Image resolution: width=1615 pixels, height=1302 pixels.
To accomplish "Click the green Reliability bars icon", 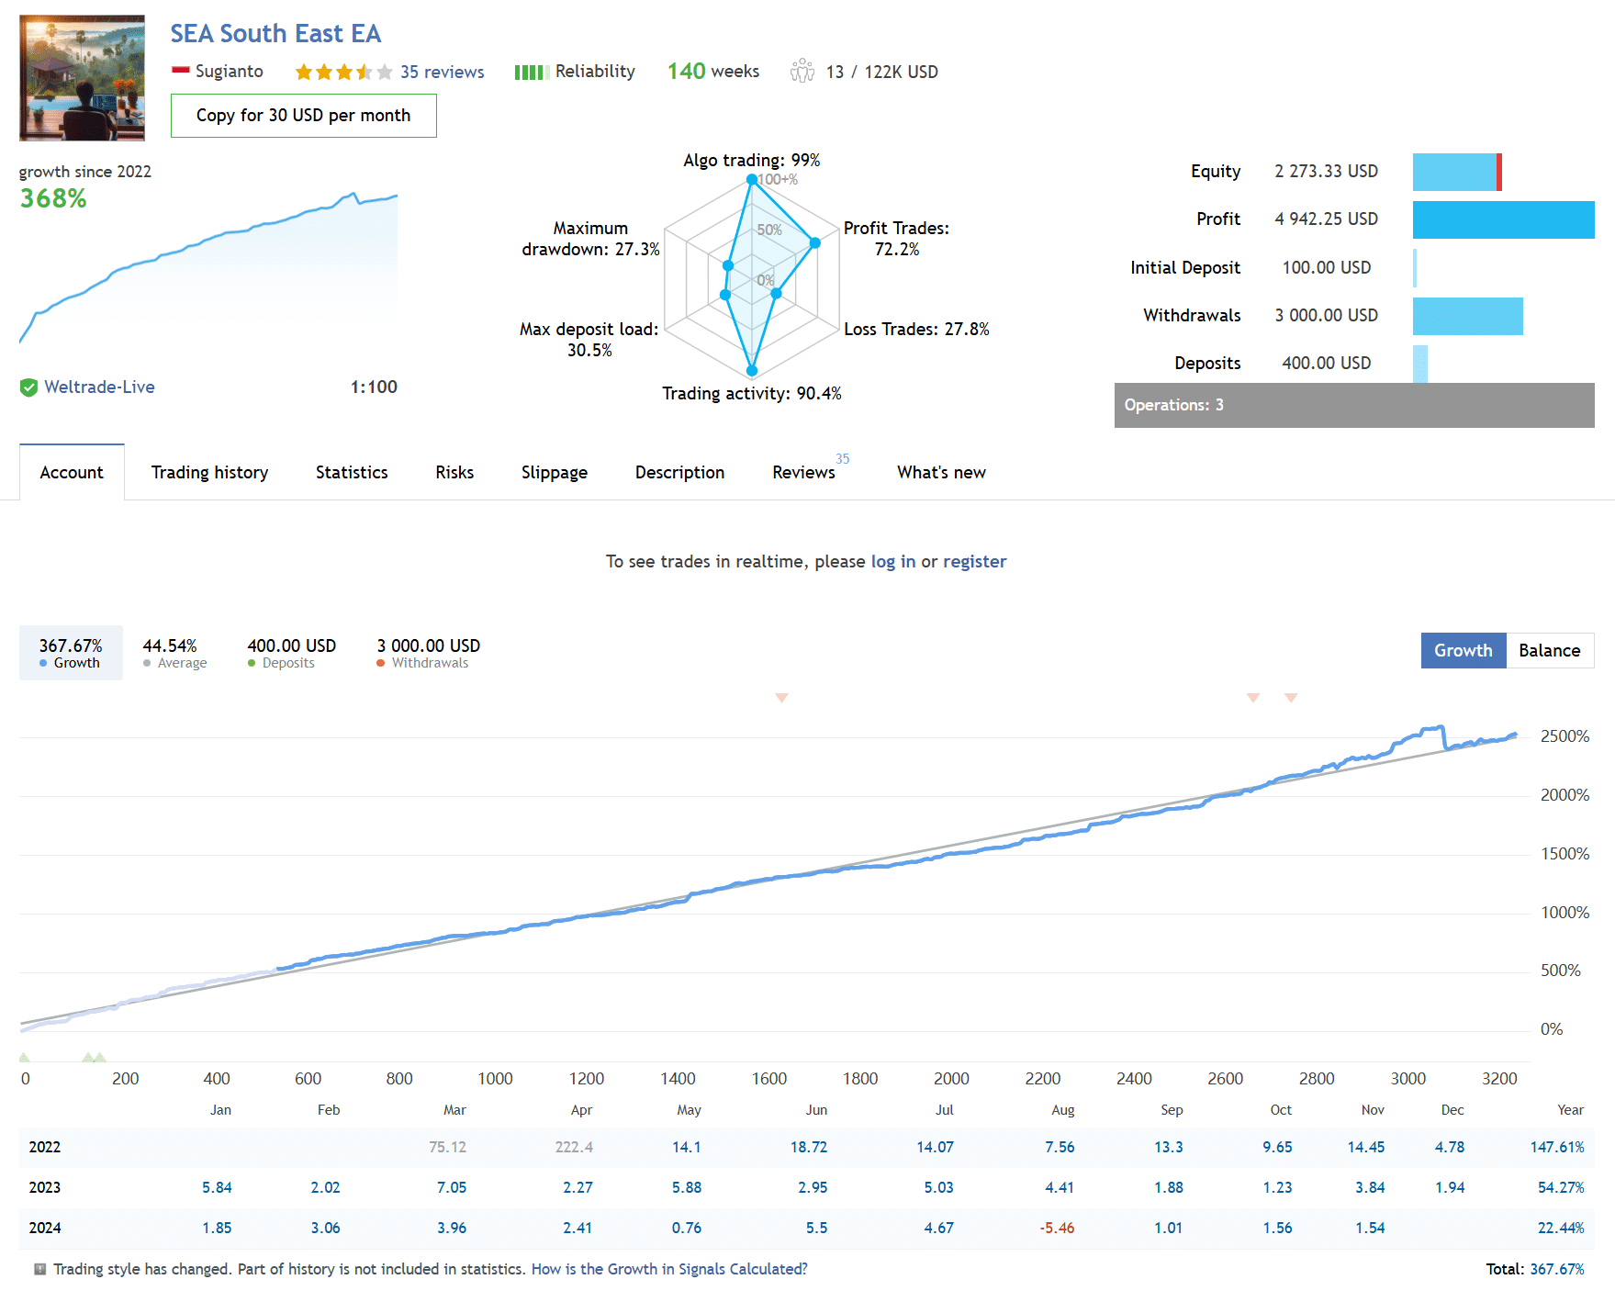I will click(x=532, y=72).
